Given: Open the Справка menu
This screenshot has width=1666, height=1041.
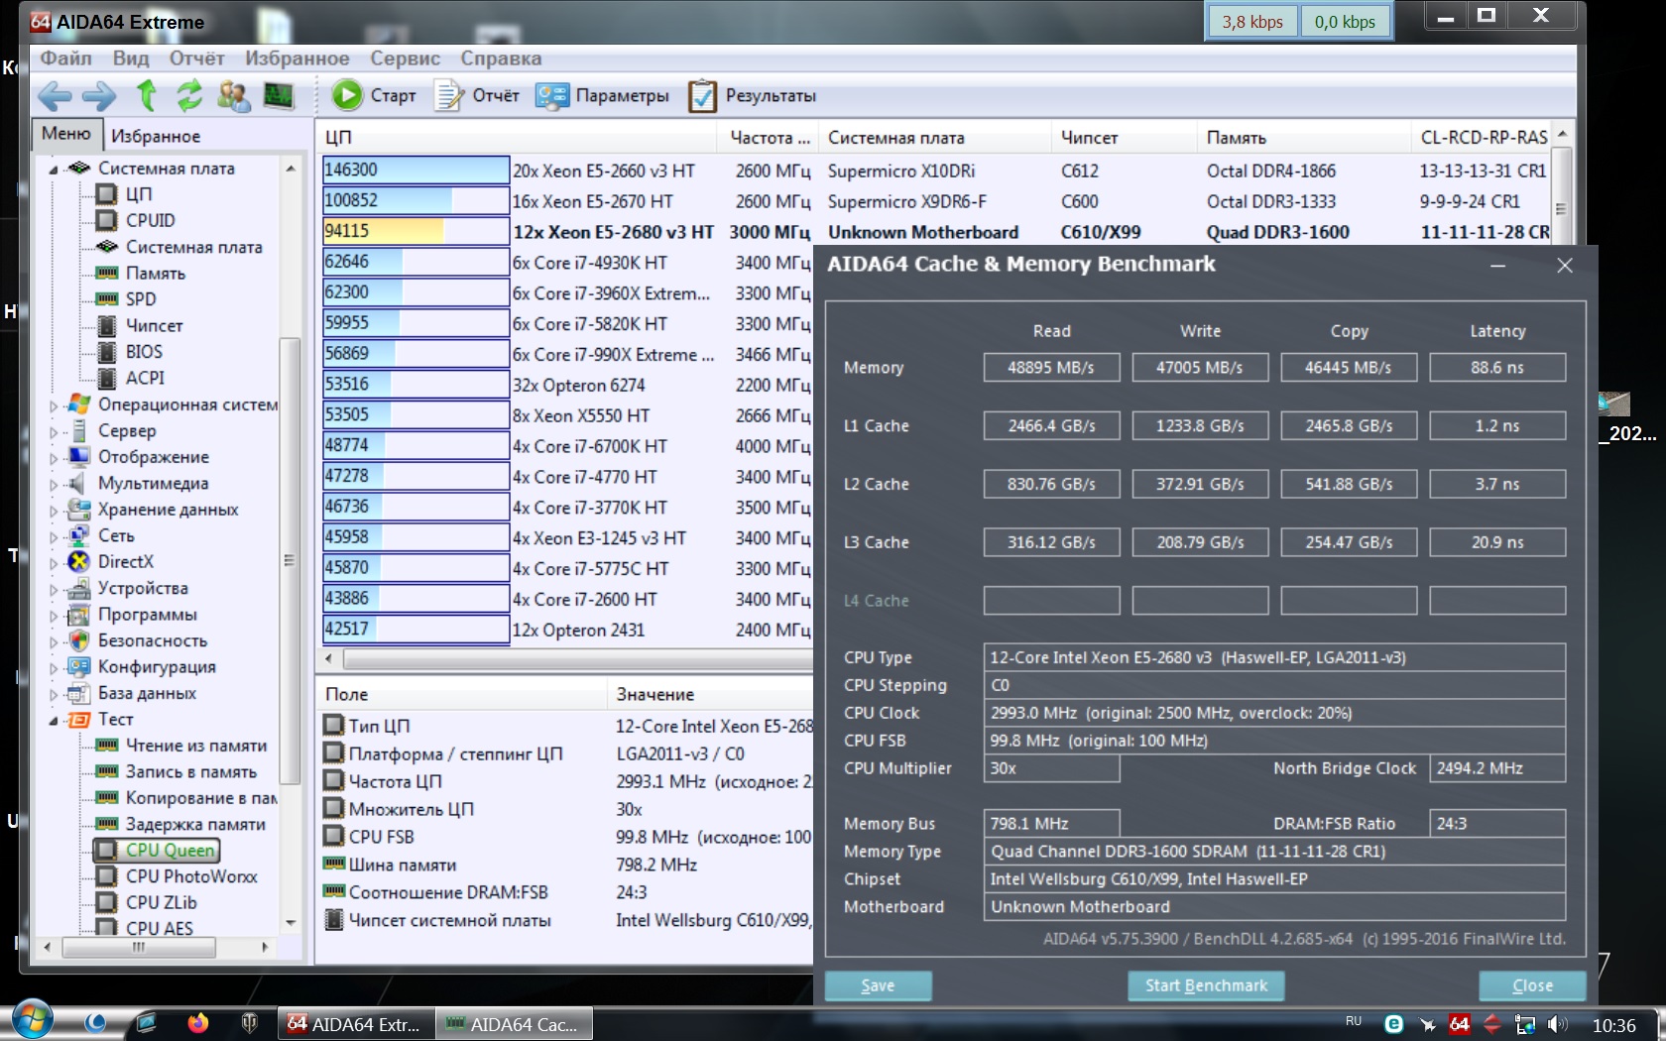Looking at the screenshot, I should point(501,58).
